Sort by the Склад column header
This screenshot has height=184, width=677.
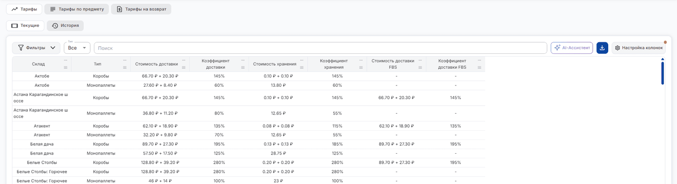[38, 64]
